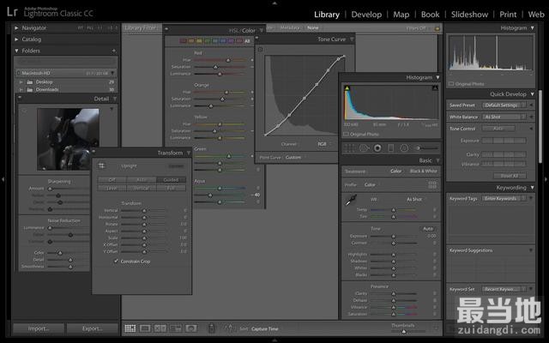Toggle Original Photo checkbox in right Histogram panel

[451, 83]
